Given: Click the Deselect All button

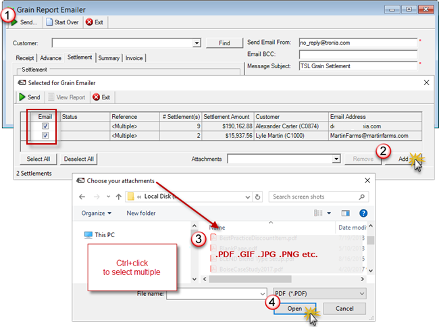Looking at the screenshot, I should click(x=78, y=159).
